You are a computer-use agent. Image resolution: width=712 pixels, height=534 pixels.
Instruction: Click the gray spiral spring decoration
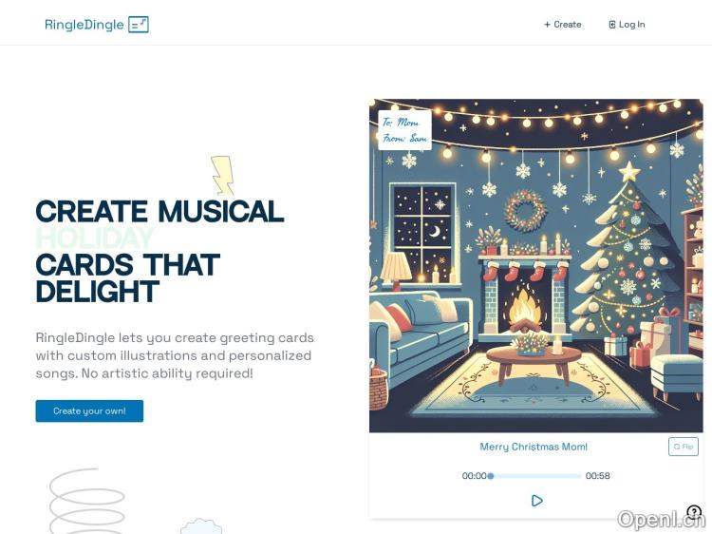coord(86,501)
